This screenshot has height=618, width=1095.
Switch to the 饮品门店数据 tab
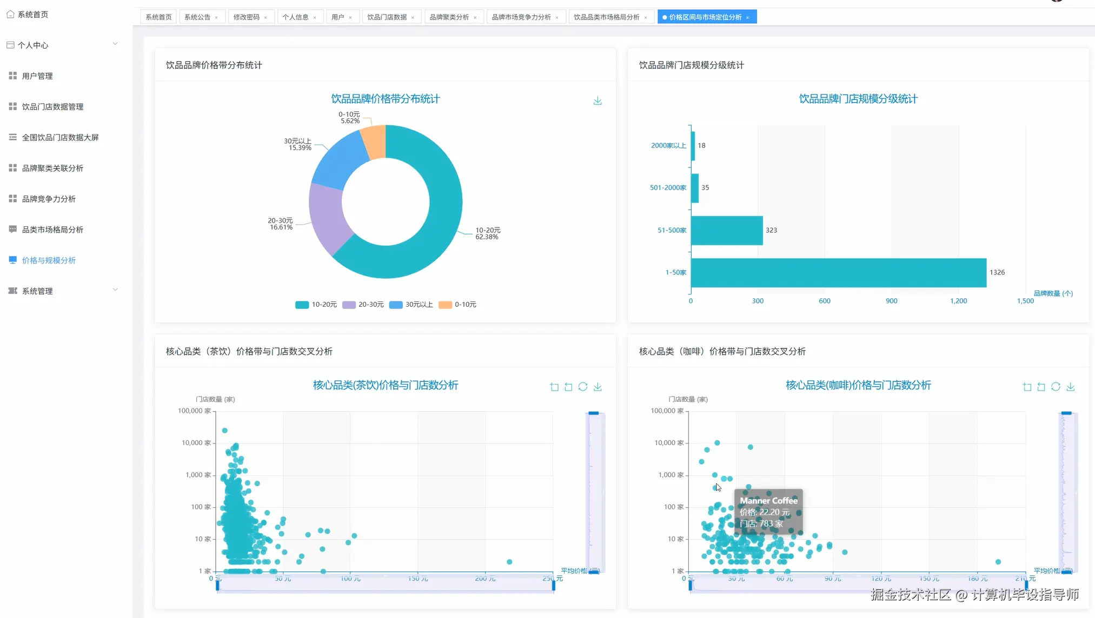(x=387, y=17)
